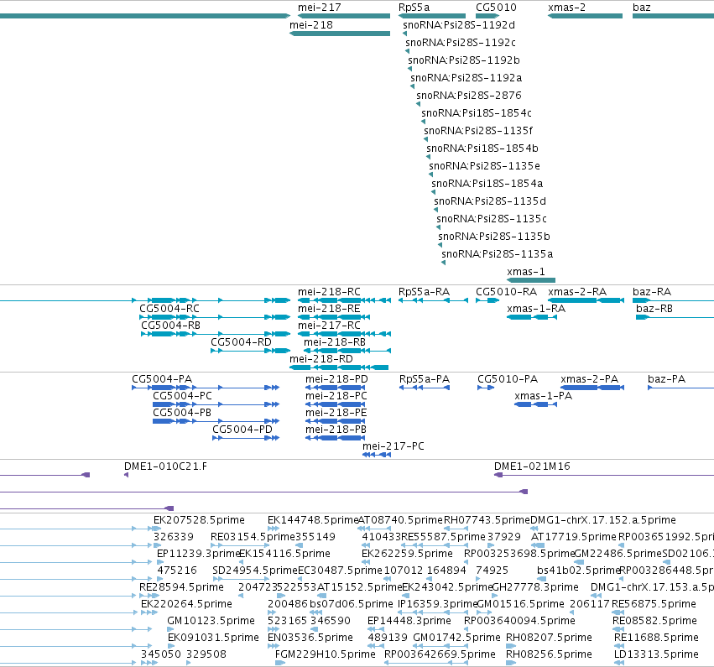Click the mei-218-PE protein label

click(x=336, y=413)
